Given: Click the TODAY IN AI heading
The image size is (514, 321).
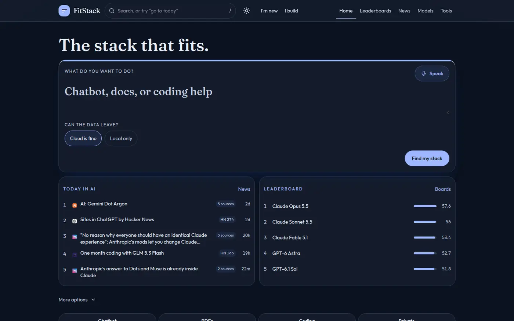Looking at the screenshot, I should (x=79, y=189).
